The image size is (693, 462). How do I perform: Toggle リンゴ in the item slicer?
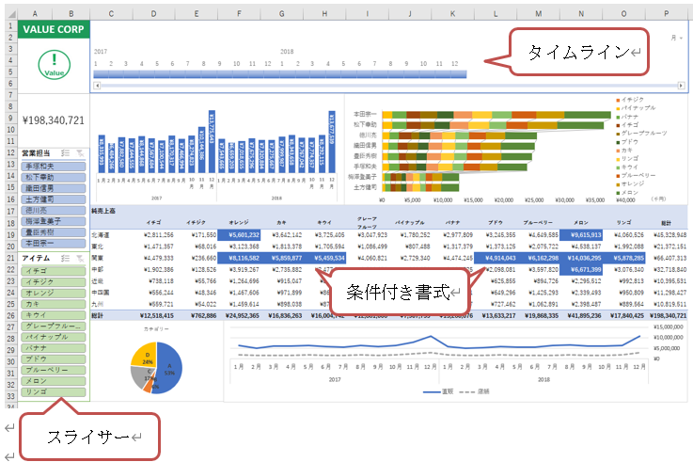coord(54,391)
